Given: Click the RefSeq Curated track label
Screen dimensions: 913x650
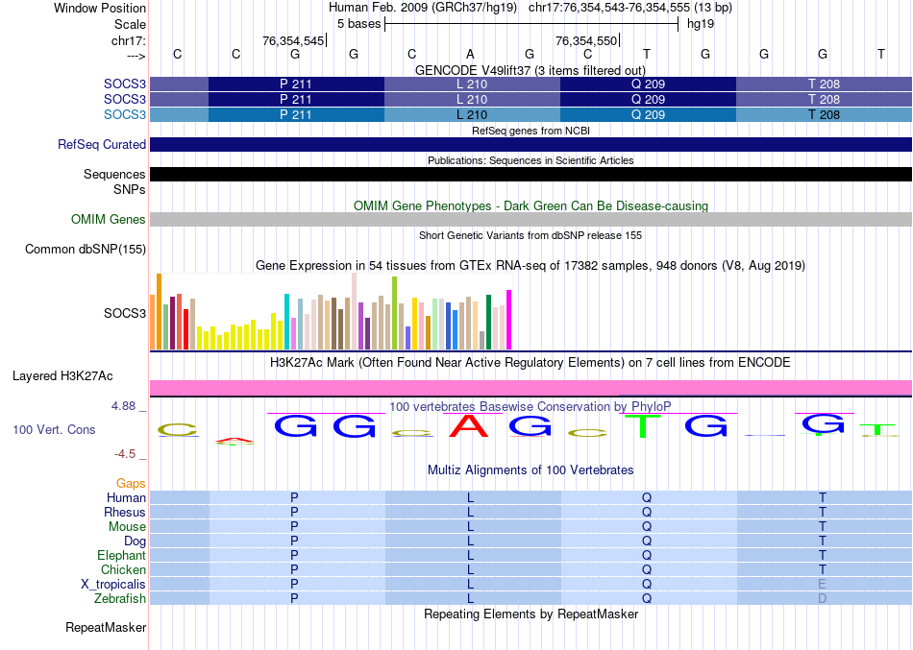Looking at the screenshot, I should click(x=101, y=144).
